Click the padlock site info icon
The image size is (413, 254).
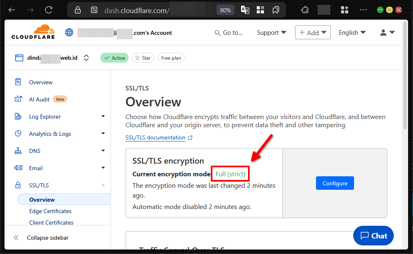pos(78,10)
